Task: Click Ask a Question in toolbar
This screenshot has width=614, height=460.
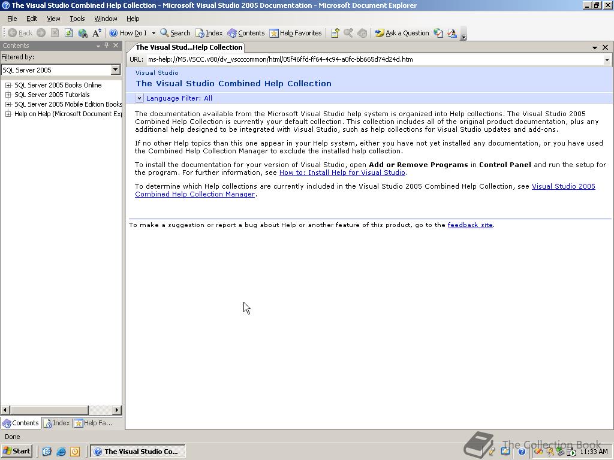Action: 402,34
